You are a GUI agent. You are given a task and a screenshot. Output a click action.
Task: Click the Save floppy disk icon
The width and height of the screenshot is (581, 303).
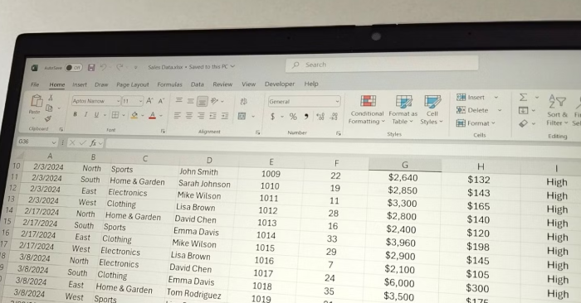pos(91,68)
